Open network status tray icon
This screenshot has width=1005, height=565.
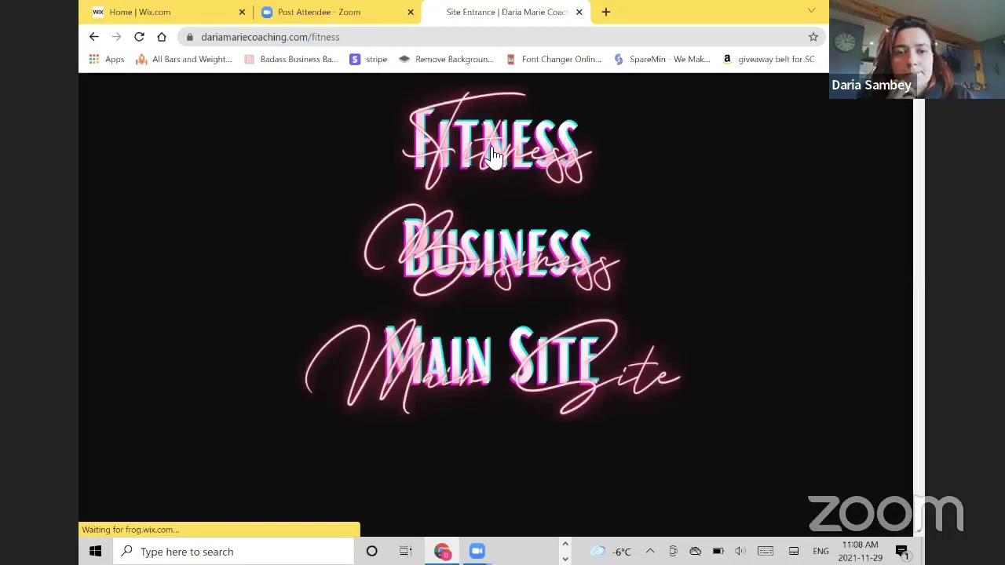pyautogui.click(x=695, y=551)
